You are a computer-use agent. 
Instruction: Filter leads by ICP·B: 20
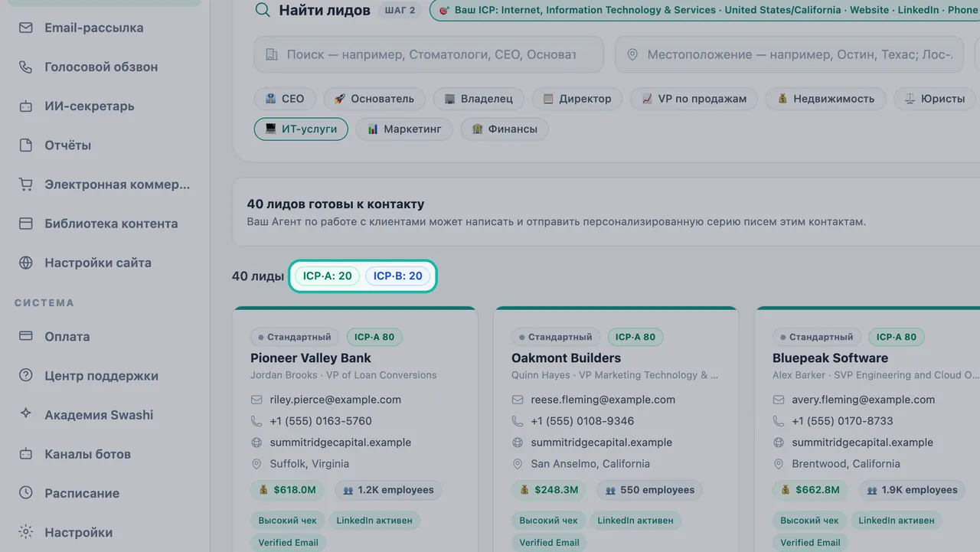(398, 276)
